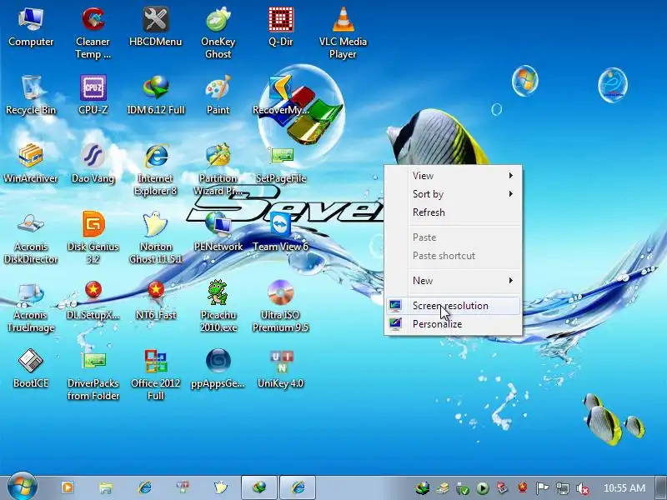Select the Internet Explorer 8 desktop icon

[155, 170]
